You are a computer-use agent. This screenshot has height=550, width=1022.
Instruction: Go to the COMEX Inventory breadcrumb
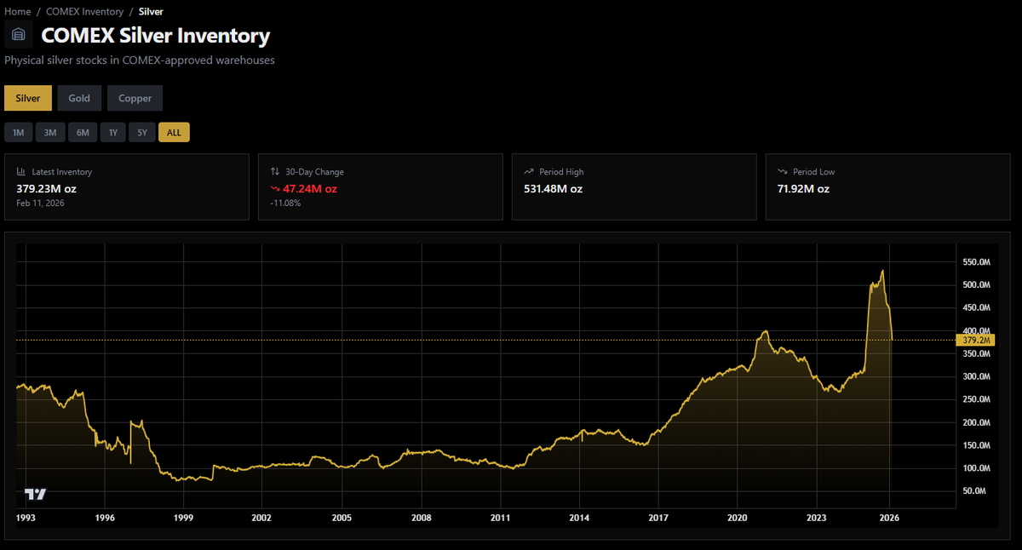tap(84, 12)
